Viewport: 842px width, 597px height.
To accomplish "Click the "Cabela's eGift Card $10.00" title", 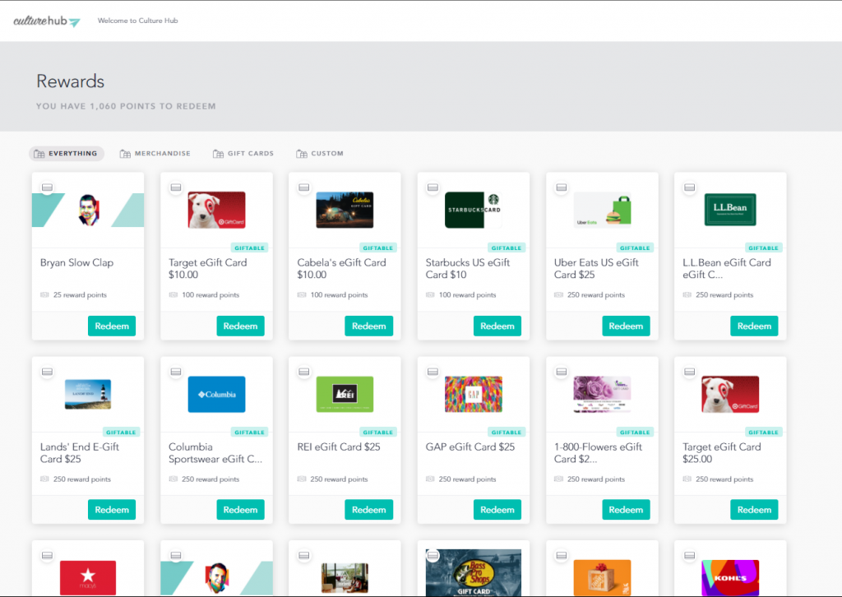I will pyautogui.click(x=341, y=268).
